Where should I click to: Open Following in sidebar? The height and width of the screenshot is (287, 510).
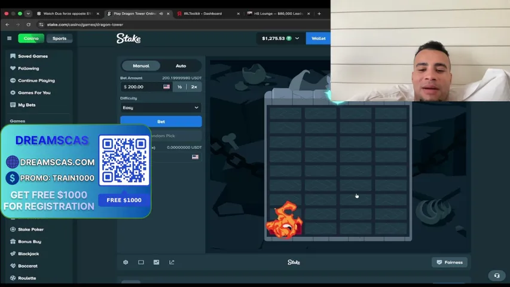28,68
